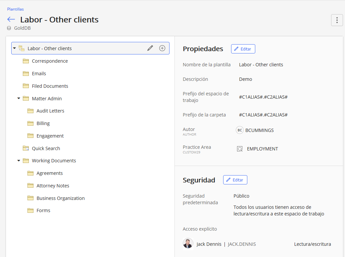Click Editar button in Seguridad section
Image resolution: width=345 pixels, height=257 pixels.
click(x=235, y=180)
